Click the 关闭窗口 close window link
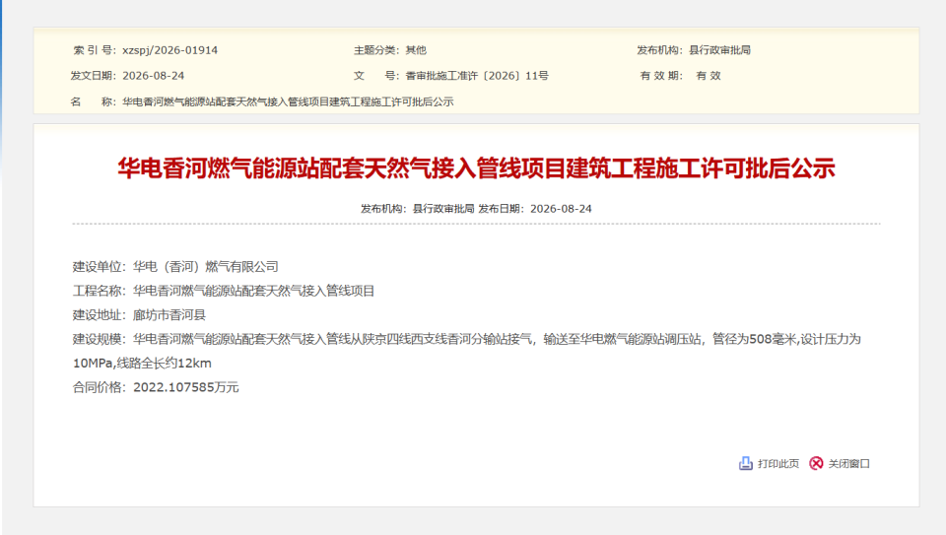This screenshot has width=946, height=535. (x=848, y=463)
